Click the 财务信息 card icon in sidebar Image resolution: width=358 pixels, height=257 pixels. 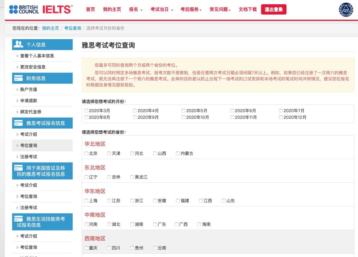point(19,78)
